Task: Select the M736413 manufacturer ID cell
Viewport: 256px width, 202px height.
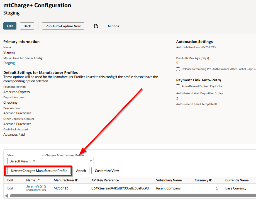Action: pyautogui.click(x=61, y=188)
